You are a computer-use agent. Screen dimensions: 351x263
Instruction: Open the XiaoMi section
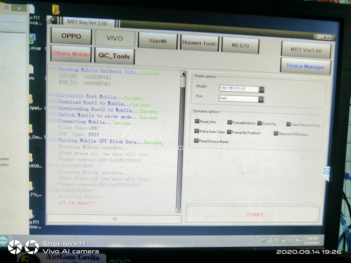(158, 41)
